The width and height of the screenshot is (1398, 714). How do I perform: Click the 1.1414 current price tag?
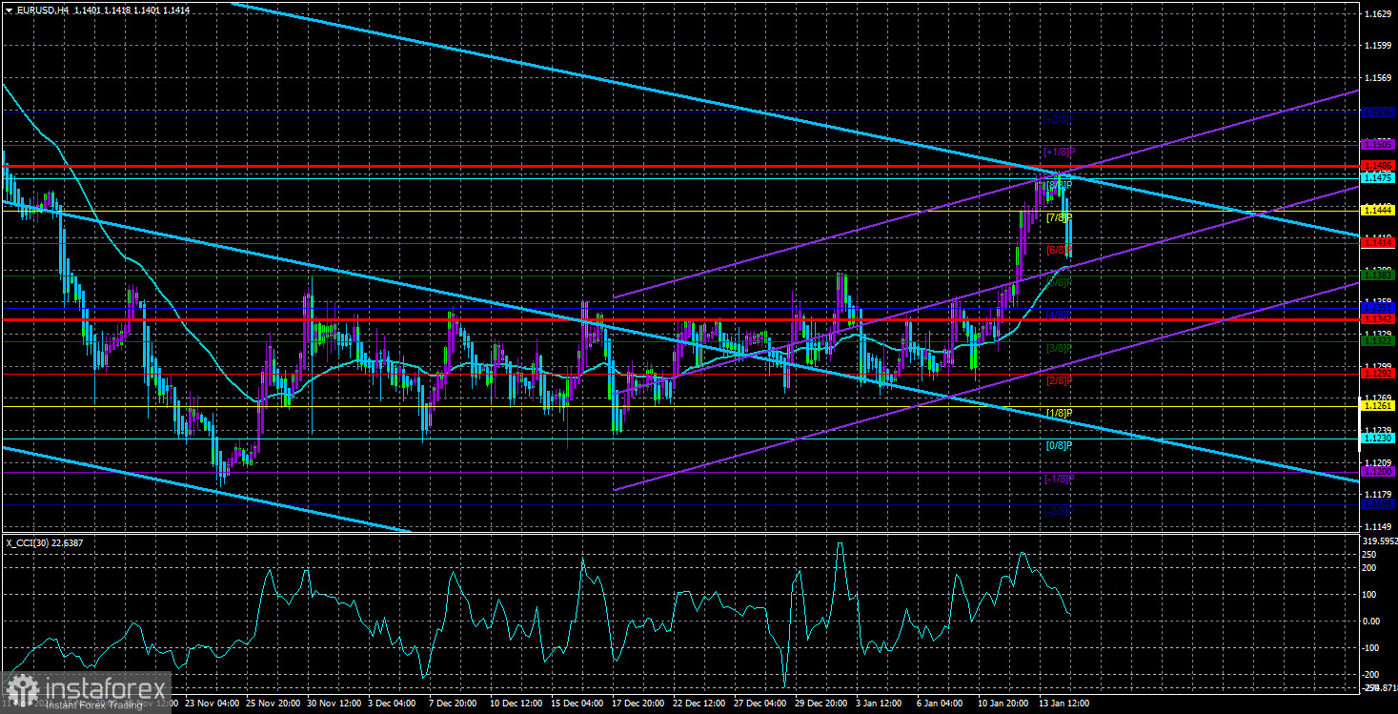pyautogui.click(x=1378, y=243)
